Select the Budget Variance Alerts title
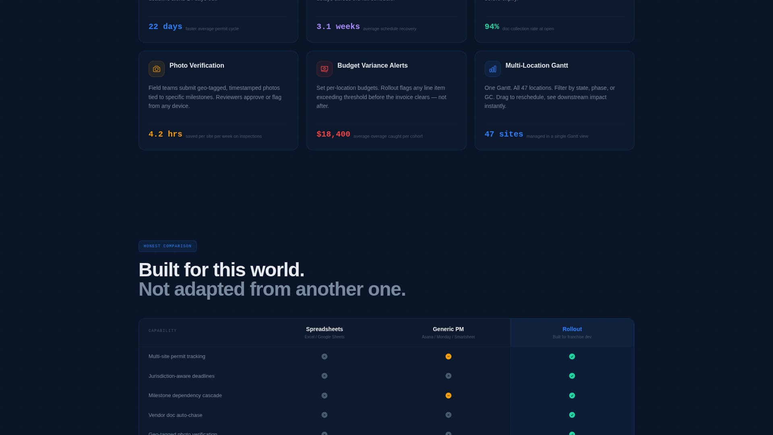Viewport: 773px width, 435px height. pos(372,65)
